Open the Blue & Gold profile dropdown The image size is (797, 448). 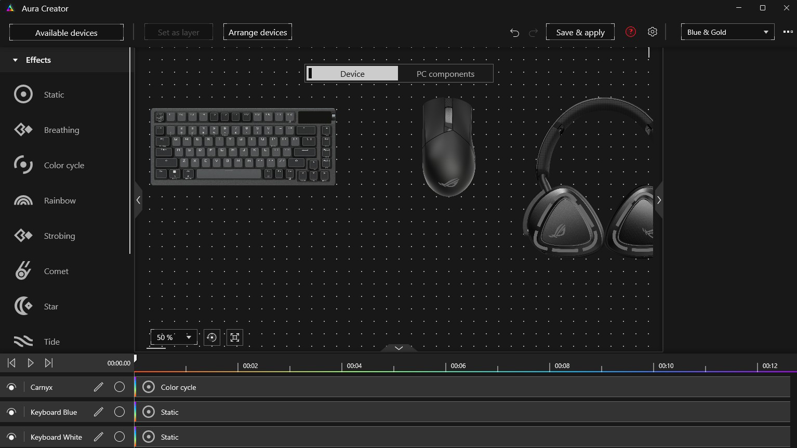727,32
